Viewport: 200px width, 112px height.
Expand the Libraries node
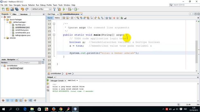pos(5,38)
